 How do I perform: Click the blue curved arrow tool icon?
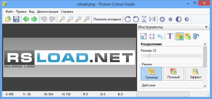click(160, 36)
